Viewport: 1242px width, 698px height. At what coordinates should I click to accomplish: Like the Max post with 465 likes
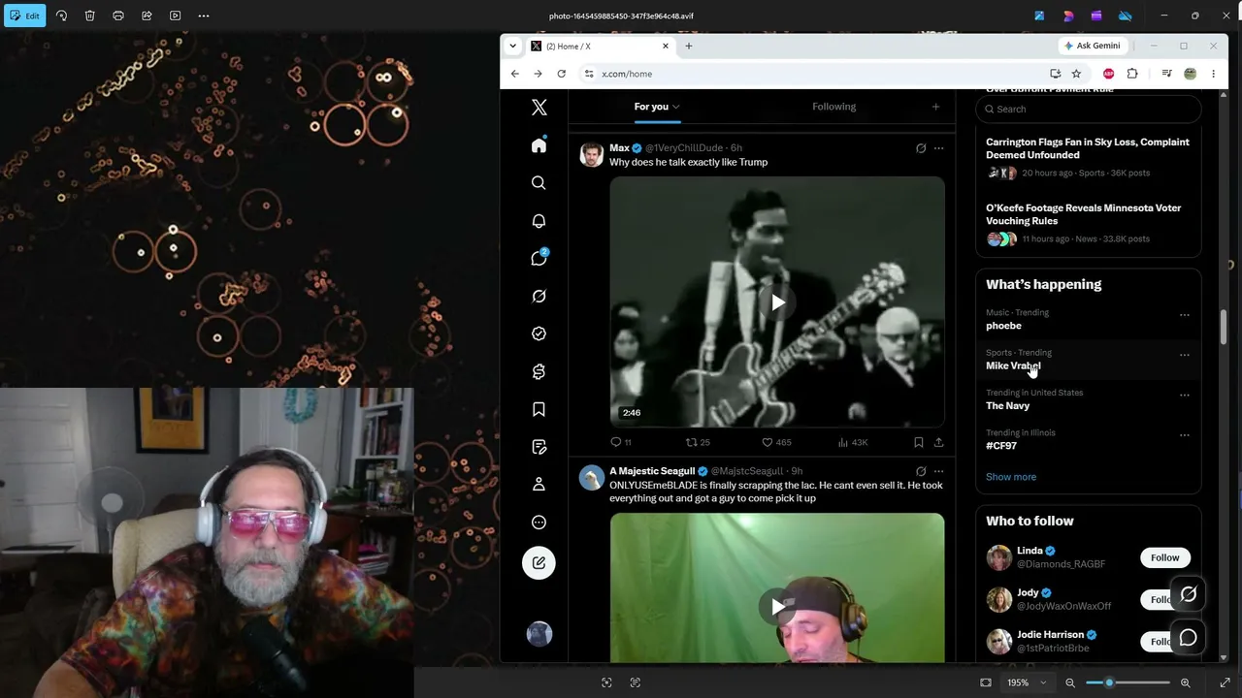coord(776,442)
